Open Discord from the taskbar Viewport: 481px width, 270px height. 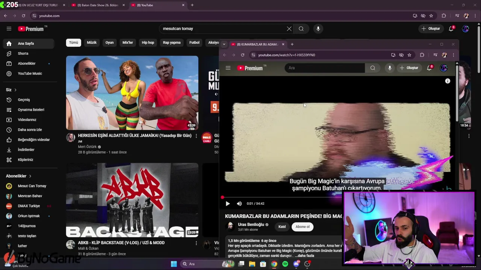click(x=296, y=264)
